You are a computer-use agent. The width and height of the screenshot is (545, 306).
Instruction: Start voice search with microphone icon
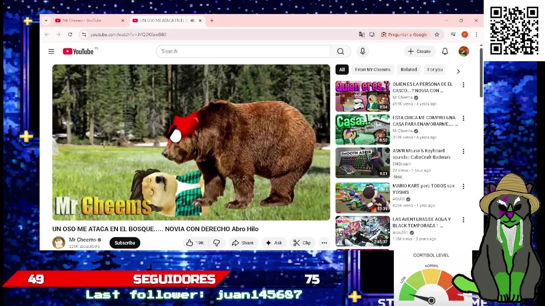pos(363,51)
